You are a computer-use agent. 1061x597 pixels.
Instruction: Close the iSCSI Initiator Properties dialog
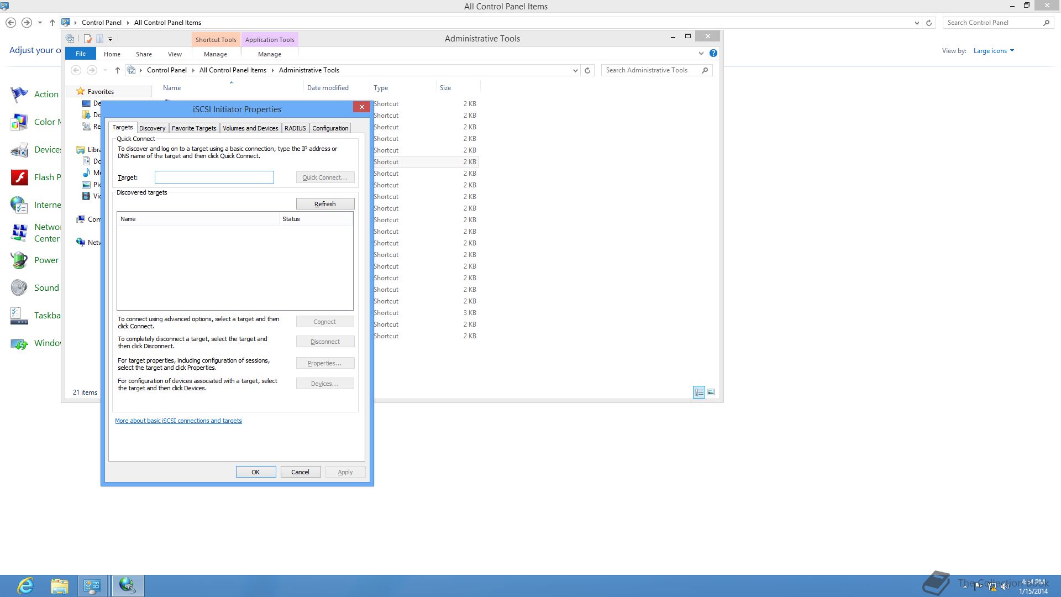[x=361, y=107]
